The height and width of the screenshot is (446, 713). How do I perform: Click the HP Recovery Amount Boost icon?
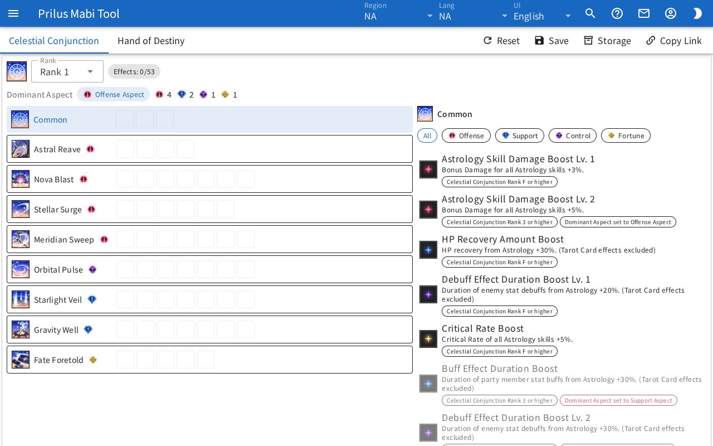(428, 250)
